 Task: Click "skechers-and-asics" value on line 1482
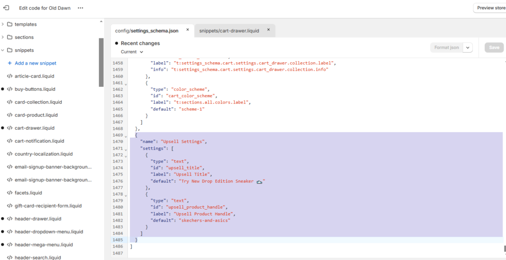click(x=205, y=220)
